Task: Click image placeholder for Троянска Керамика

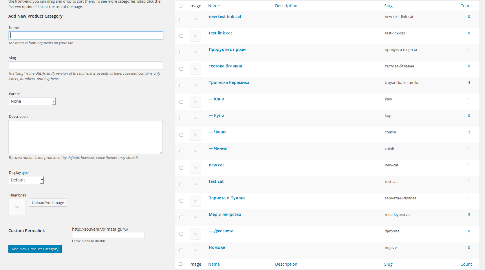Action: (195, 85)
